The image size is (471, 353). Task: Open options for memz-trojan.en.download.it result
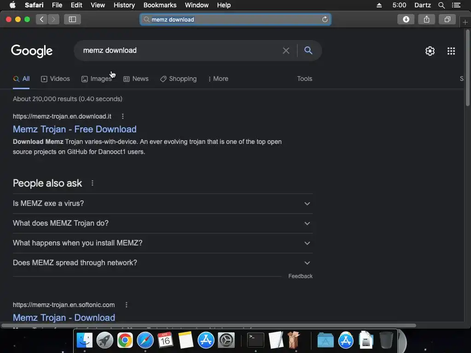(x=122, y=116)
